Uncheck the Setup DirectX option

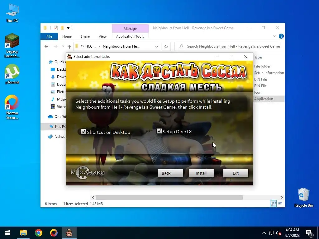159,131
